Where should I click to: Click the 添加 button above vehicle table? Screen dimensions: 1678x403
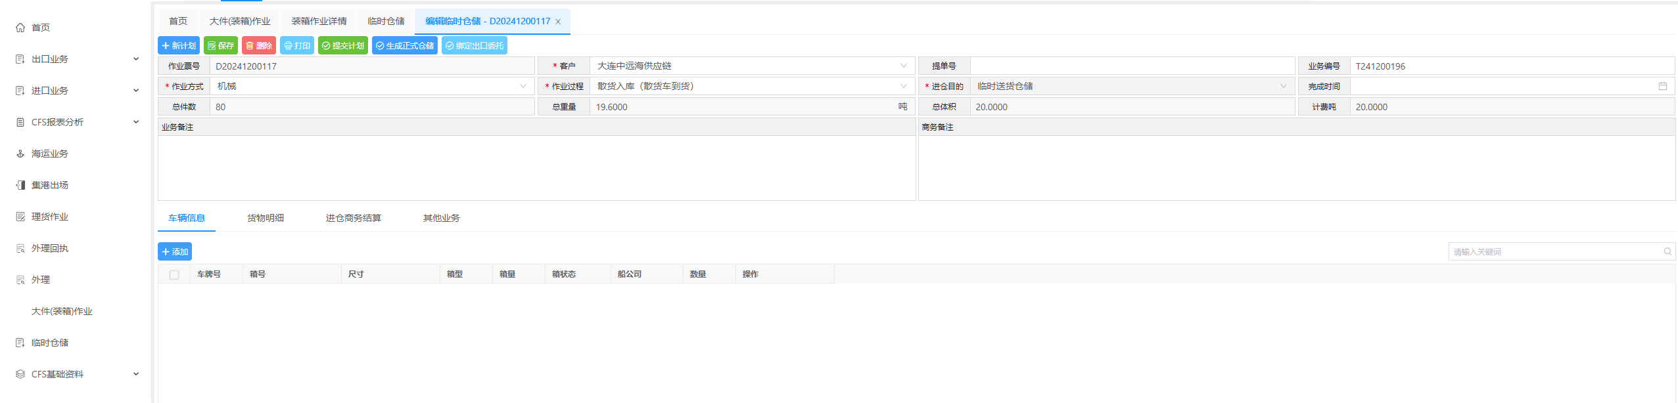[175, 251]
